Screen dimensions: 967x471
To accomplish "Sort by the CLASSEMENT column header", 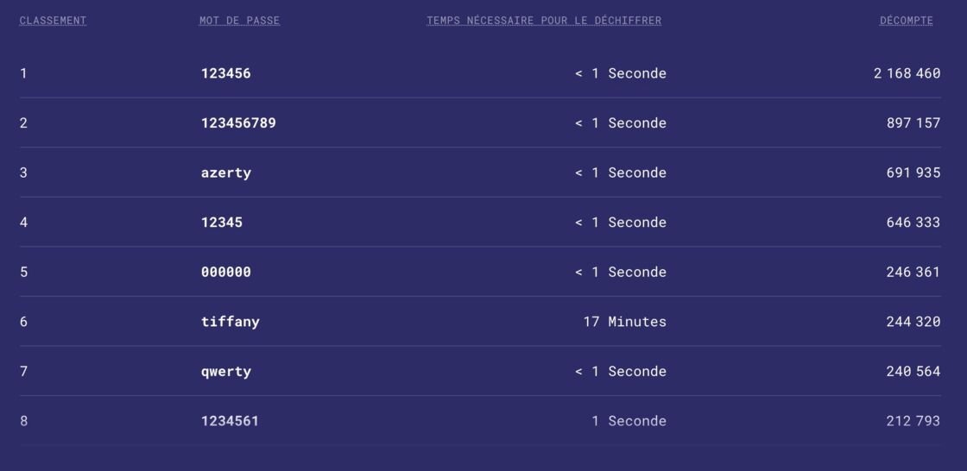I will (53, 21).
